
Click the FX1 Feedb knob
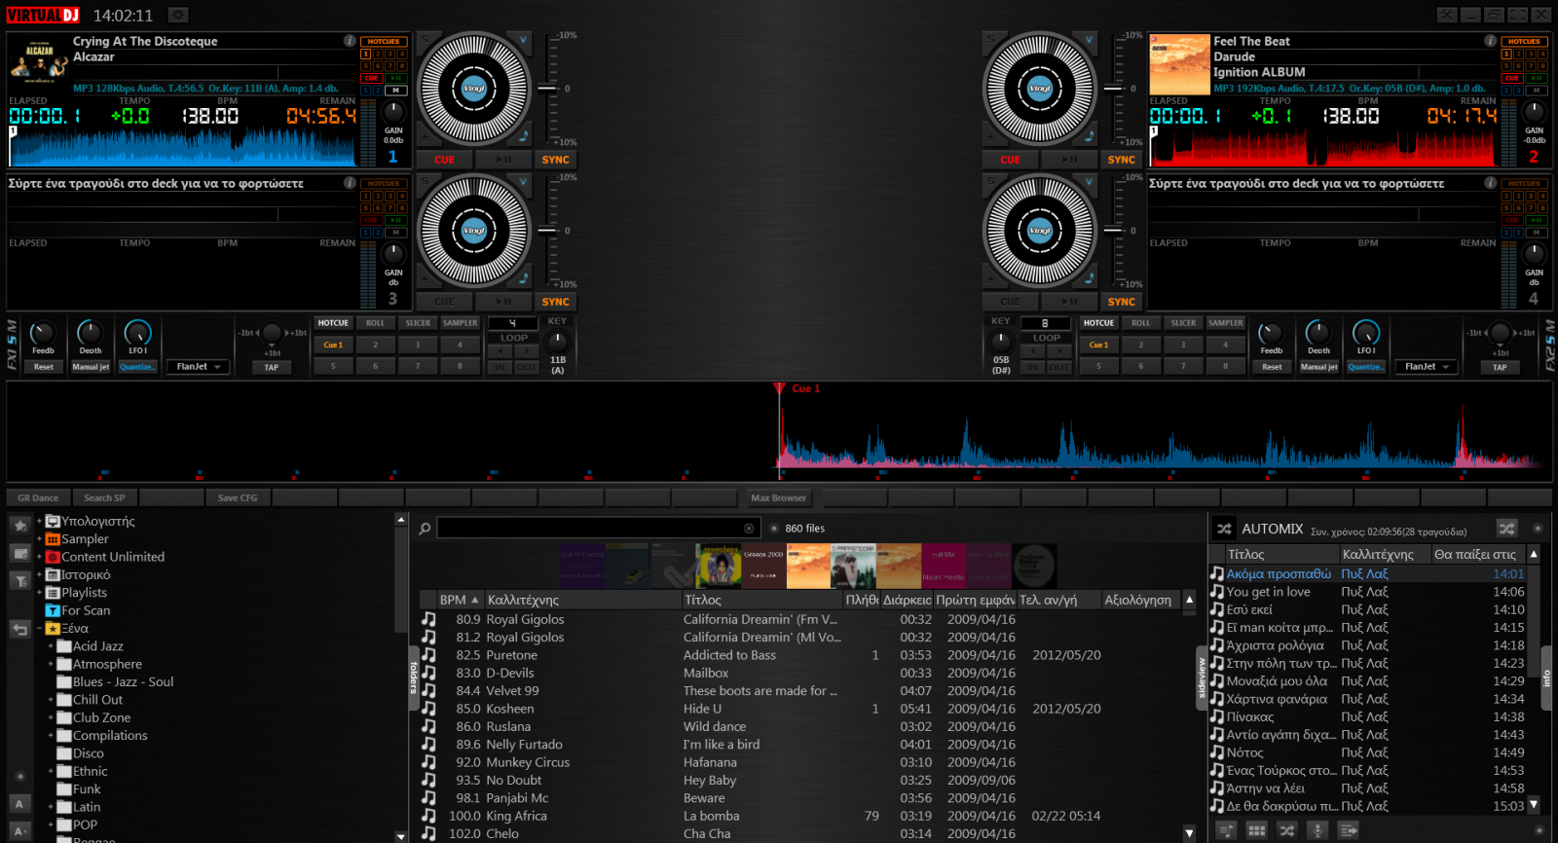[43, 333]
